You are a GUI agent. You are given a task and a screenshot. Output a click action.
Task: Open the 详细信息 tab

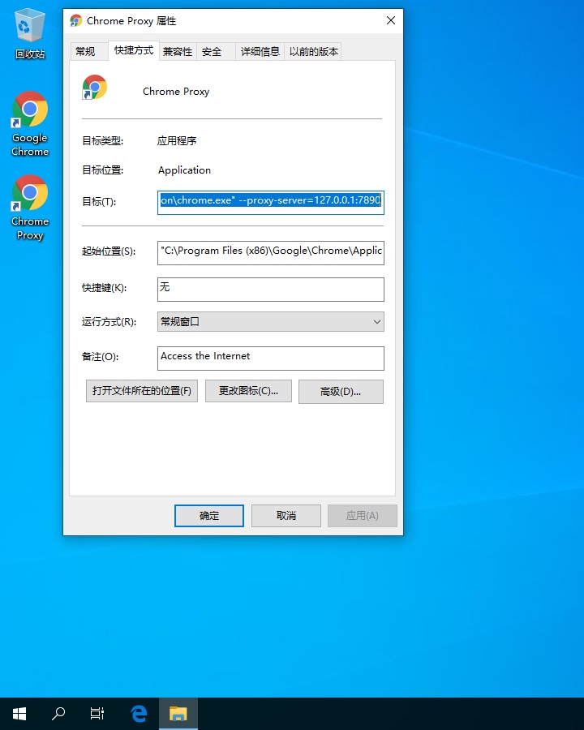pos(260,52)
